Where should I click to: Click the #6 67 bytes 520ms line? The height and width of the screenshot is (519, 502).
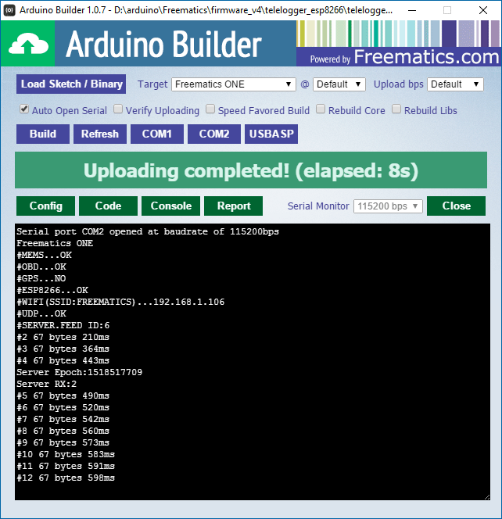63,407
